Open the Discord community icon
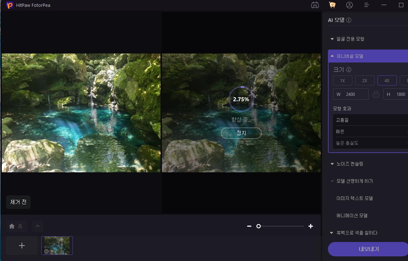The image size is (408, 261). (315, 5)
